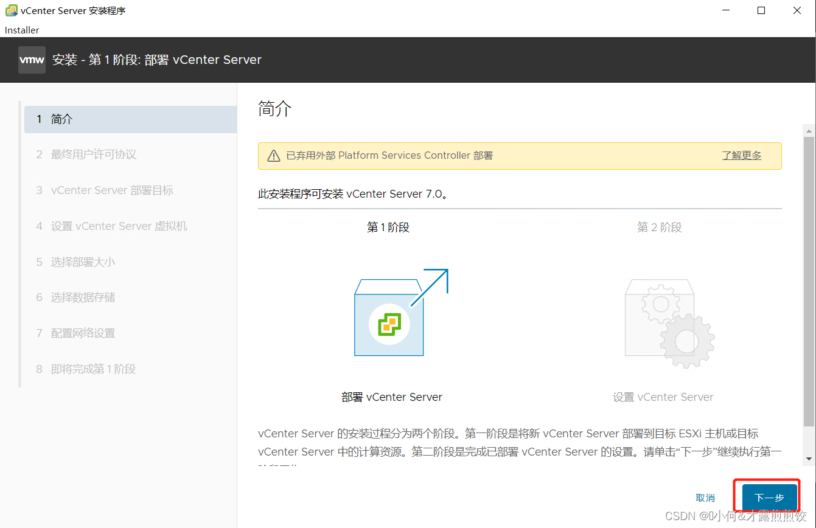Screen dimensions: 816x528
Task: Click the warning triangle icon in the yellow banner
Action: tap(274, 156)
